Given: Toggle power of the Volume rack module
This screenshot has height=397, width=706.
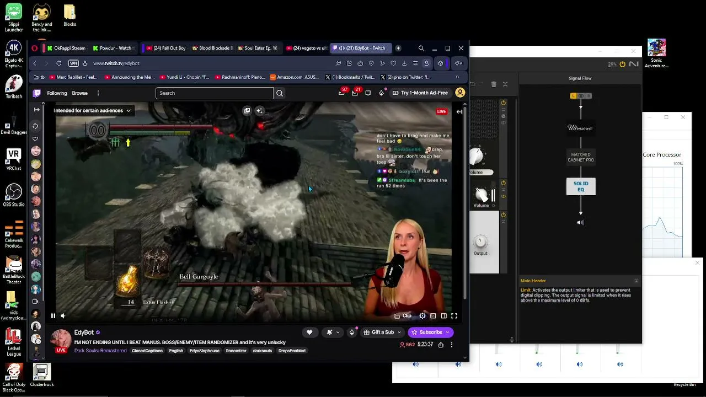Looking at the screenshot, I should point(503,183).
